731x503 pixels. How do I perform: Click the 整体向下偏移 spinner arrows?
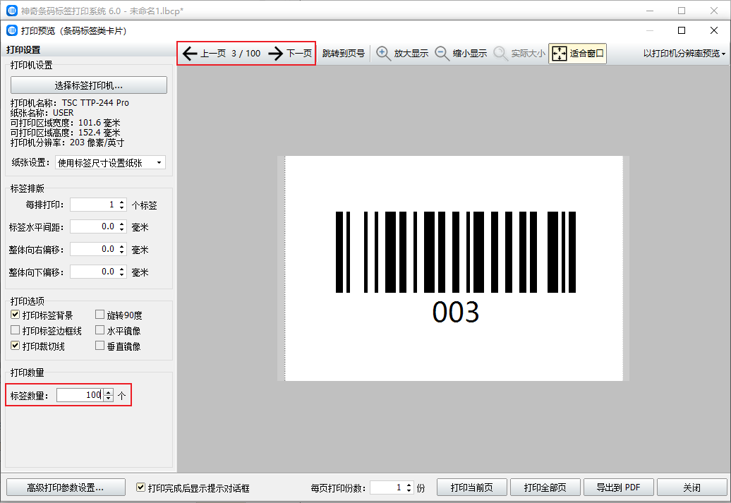coord(121,272)
